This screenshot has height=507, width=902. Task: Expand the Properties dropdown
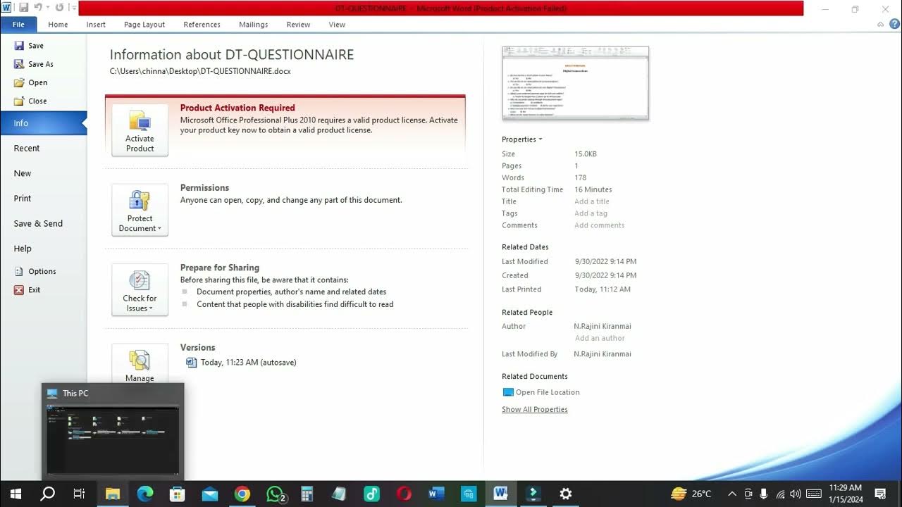pos(522,139)
